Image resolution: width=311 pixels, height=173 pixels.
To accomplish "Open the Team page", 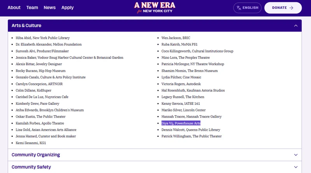I will point(32,7).
